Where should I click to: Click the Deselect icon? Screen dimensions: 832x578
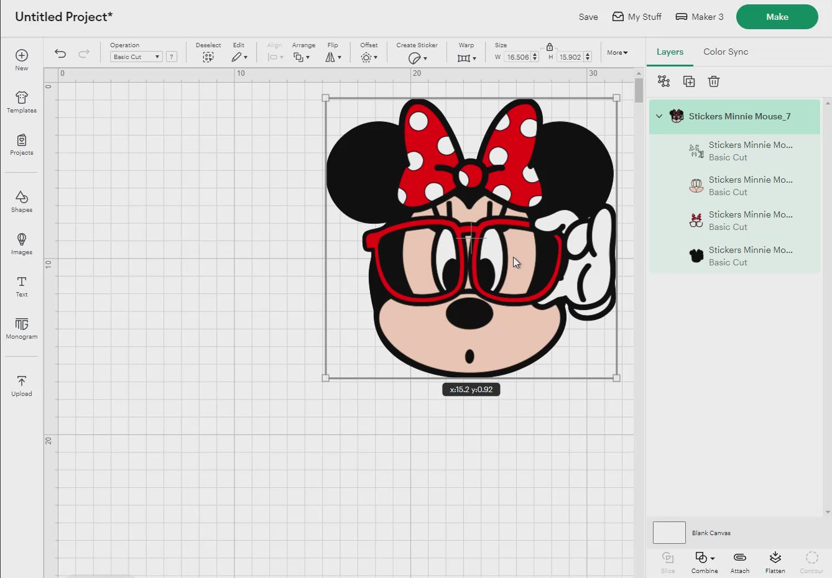208,57
